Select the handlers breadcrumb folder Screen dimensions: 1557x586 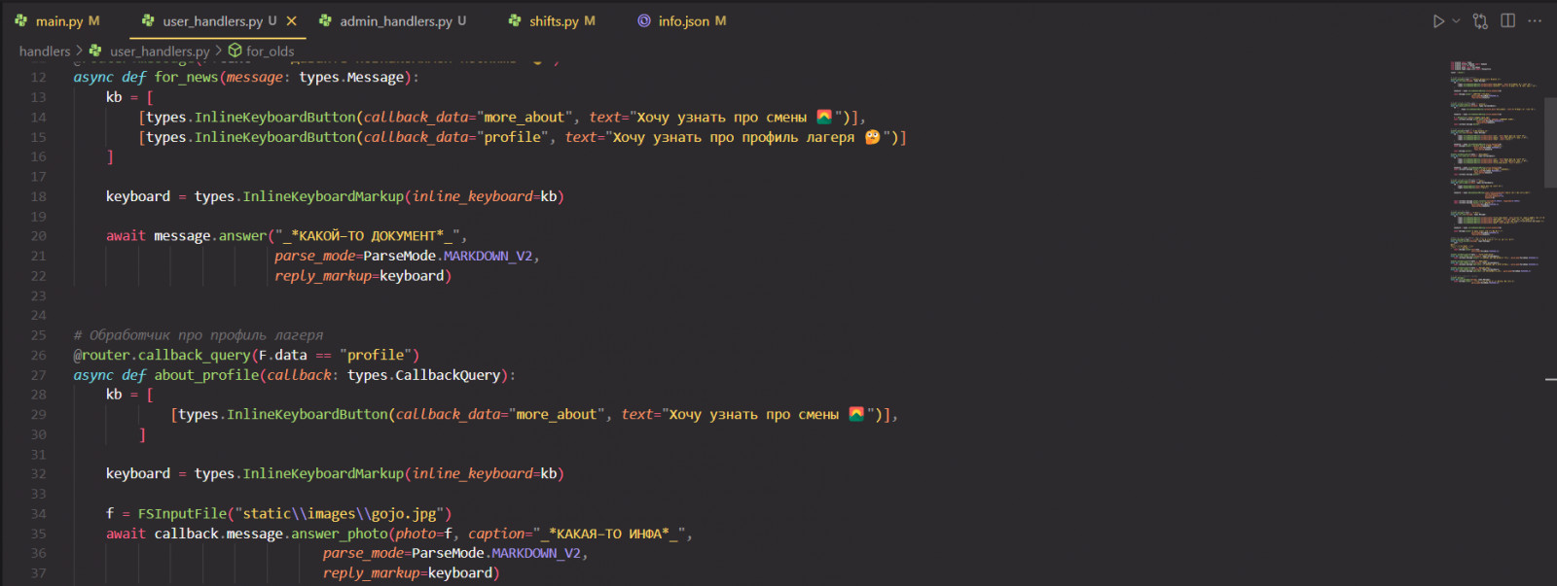[x=45, y=51]
